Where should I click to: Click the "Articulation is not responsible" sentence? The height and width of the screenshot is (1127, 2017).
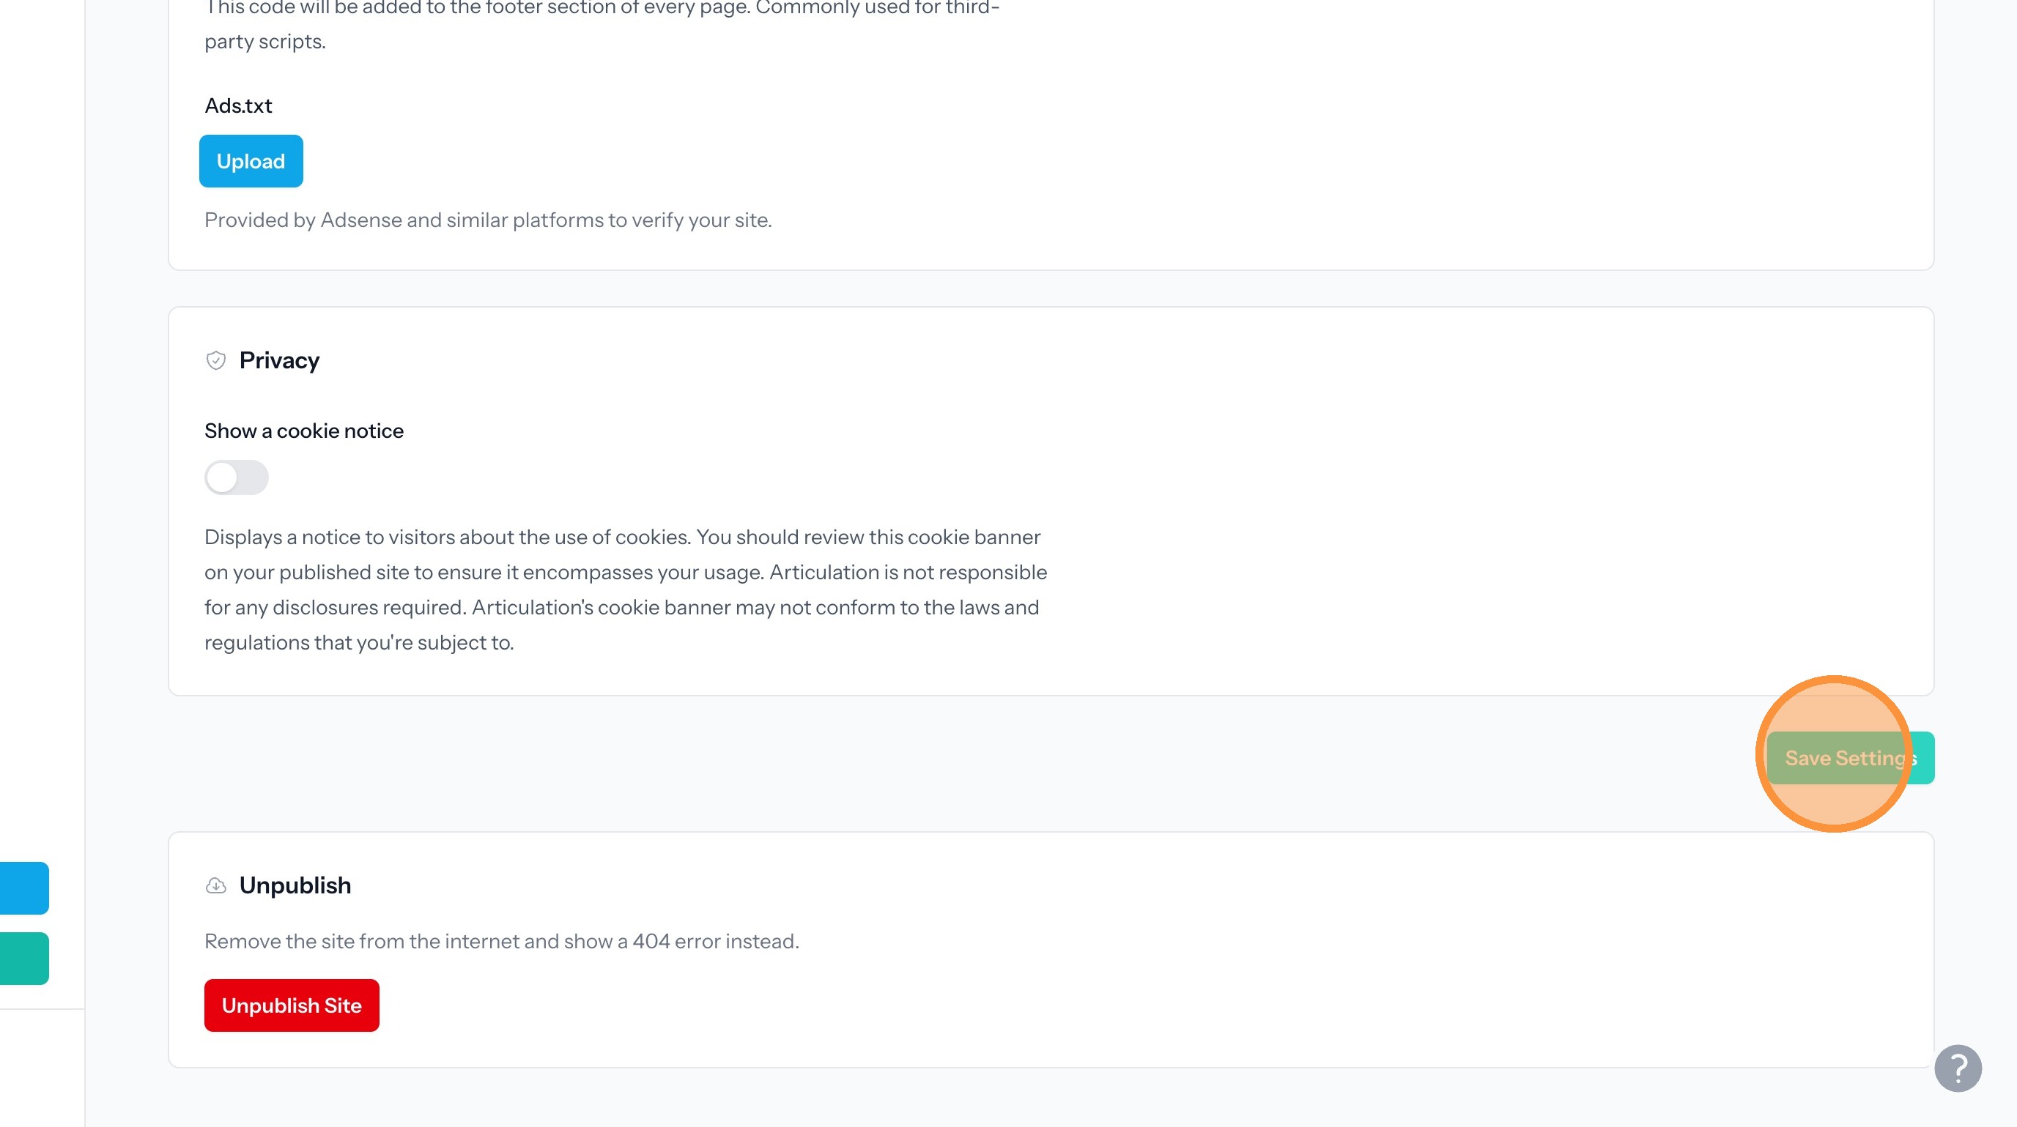pos(908,572)
